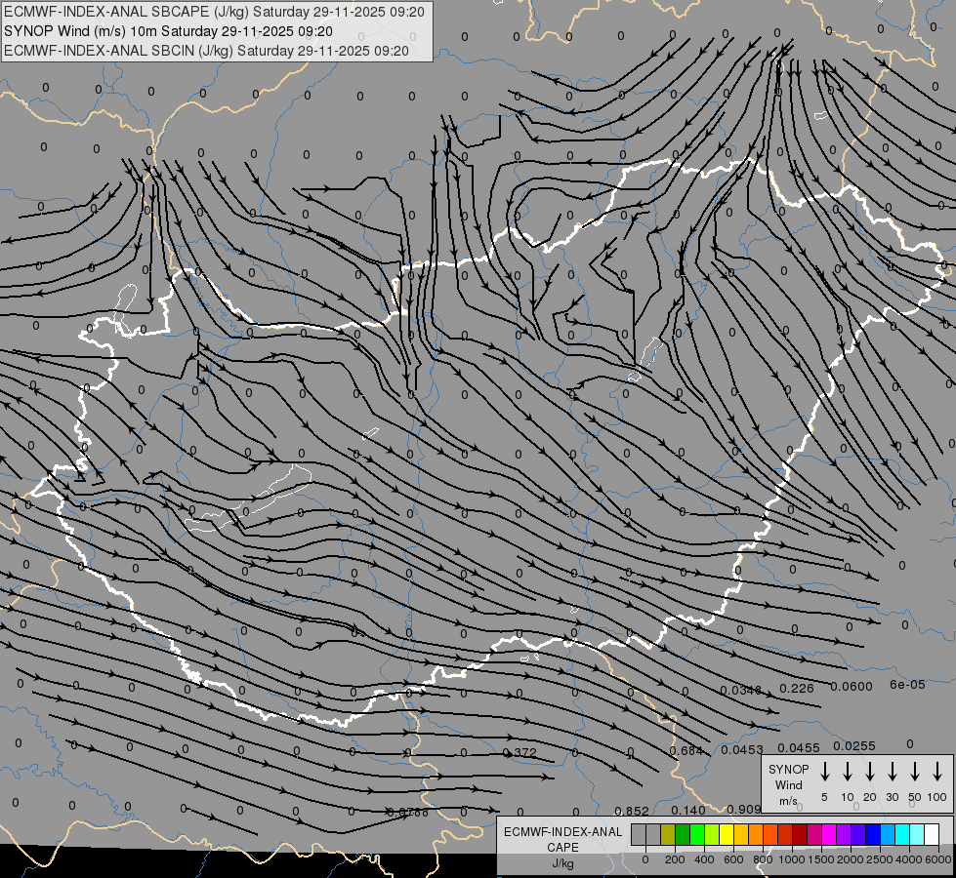Click the 100 m/s wind arrow in legend

click(937, 771)
